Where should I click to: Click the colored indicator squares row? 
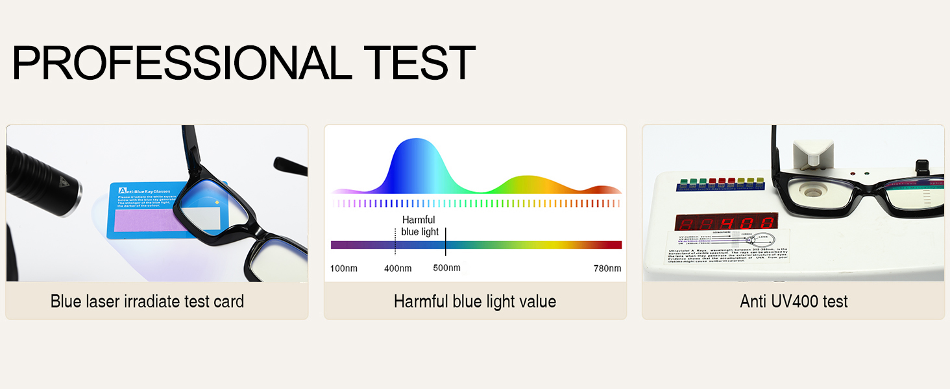point(722,183)
